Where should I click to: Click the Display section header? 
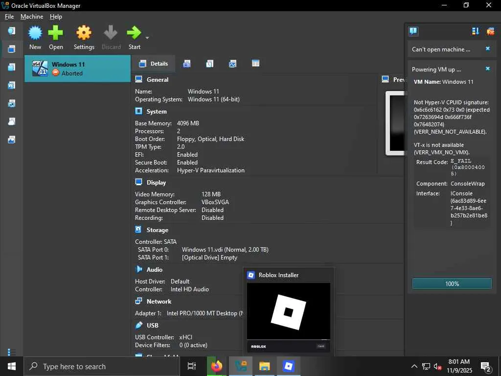[x=156, y=183]
